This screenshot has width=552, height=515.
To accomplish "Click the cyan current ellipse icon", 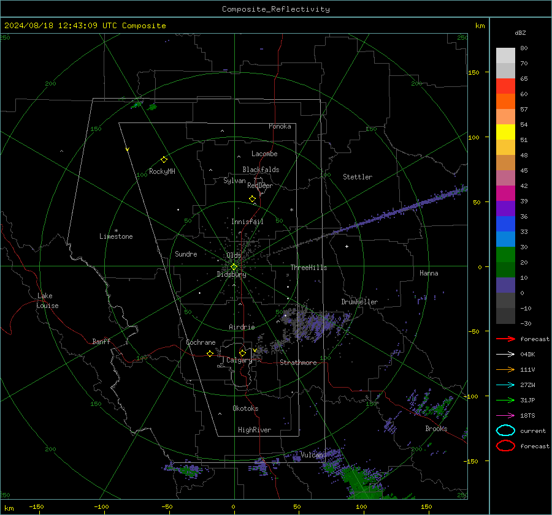I will pos(505,430).
